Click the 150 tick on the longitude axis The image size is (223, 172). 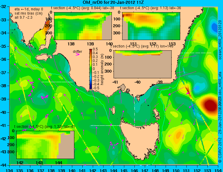pos(176,171)
